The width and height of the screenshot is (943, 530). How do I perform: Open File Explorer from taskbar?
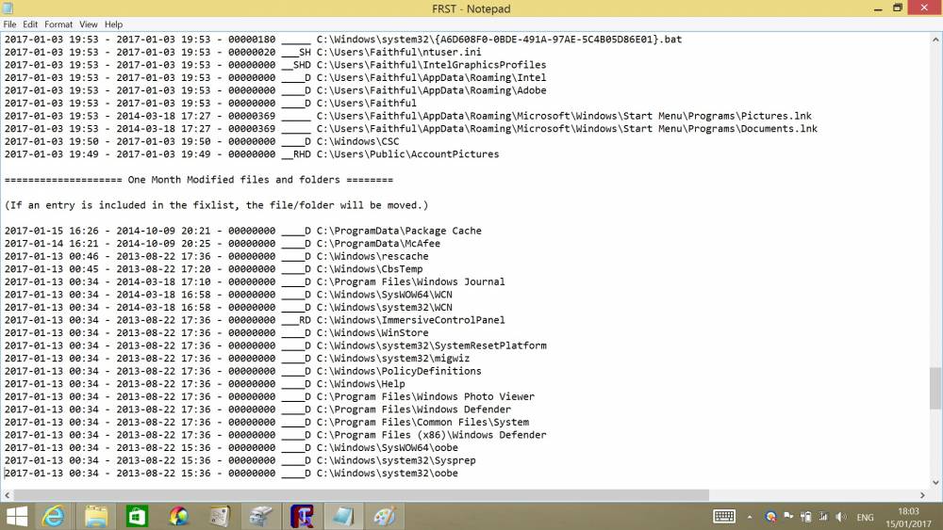pos(95,516)
